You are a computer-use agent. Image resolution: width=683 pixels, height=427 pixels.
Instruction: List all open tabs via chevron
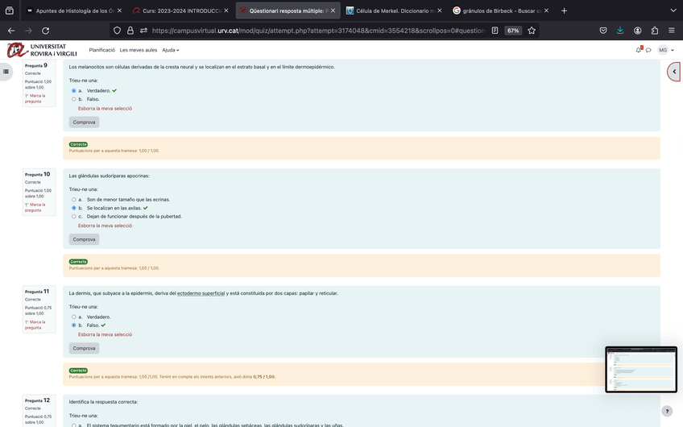click(x=673, y=10)
